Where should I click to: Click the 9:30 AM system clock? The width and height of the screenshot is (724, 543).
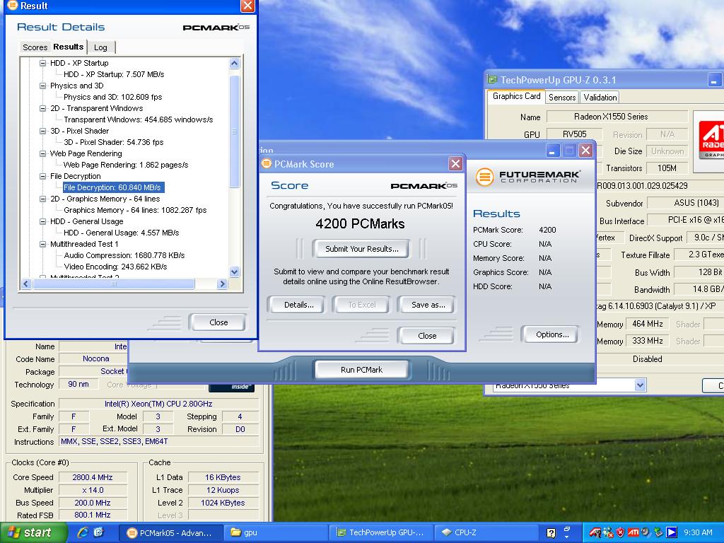698,533
